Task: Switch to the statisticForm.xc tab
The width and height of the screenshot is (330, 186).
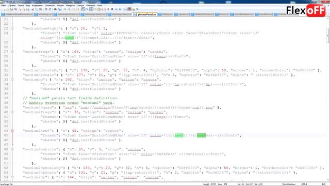Action: click(x=202, y=14)
